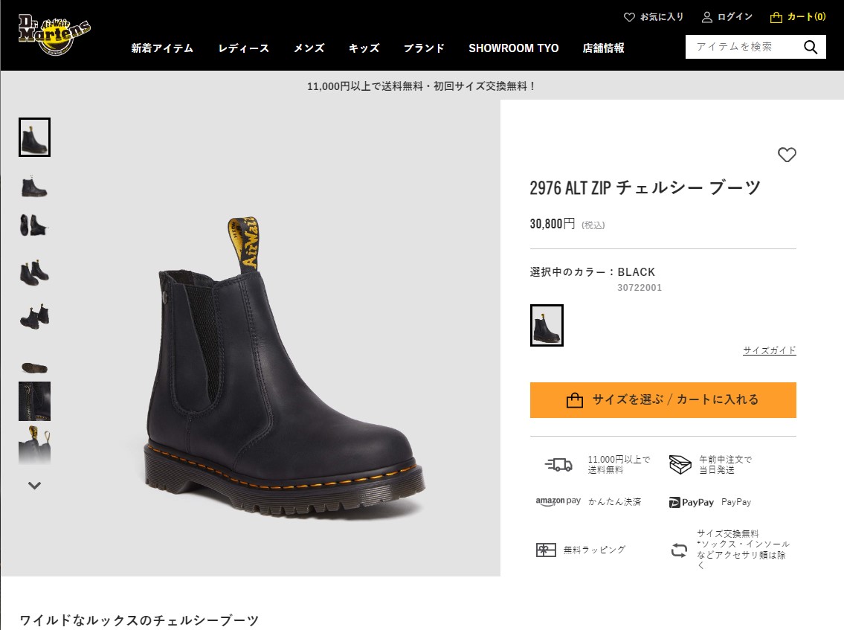This screenshot has height=630, width=844.
Task: Click the PayPay payment logo
Action: [x=691, y=502]
